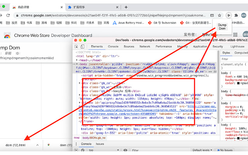
Task: Click the No Issues indicator
Action: point(225,150)
